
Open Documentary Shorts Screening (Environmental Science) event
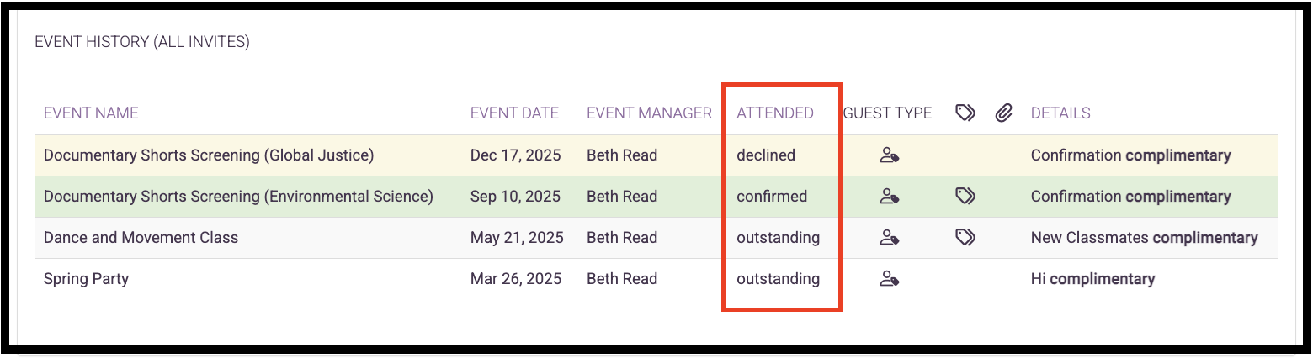pyautogui.click(x=238, y=197)
